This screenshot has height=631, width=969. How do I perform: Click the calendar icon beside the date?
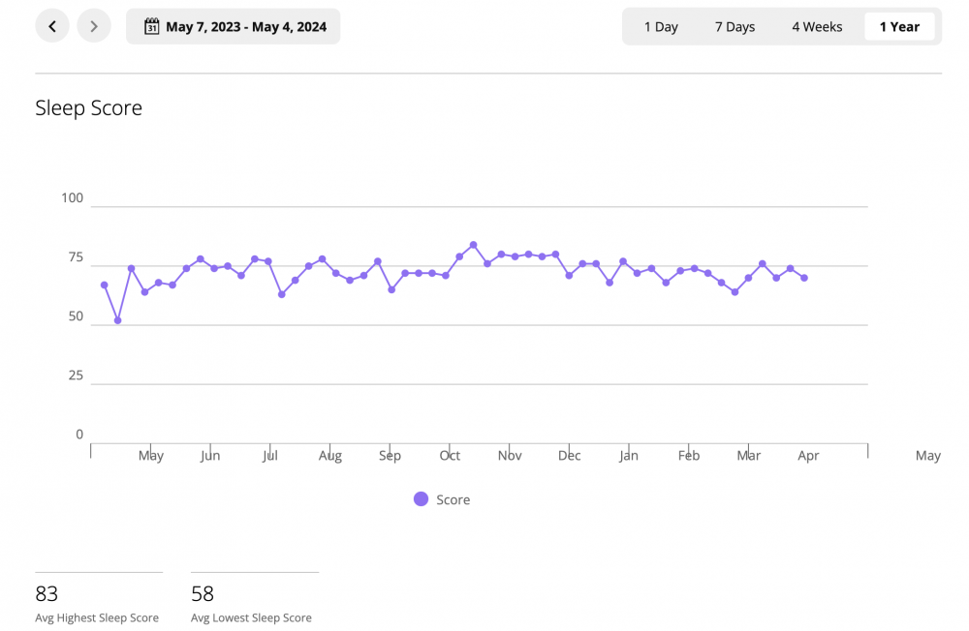[151, 27]
